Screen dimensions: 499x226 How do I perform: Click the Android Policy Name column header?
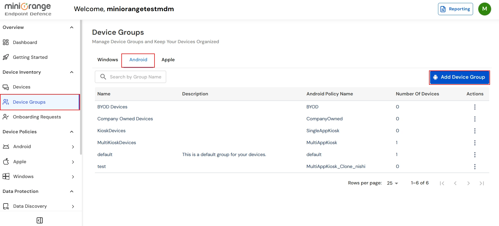tap(330, 94)
